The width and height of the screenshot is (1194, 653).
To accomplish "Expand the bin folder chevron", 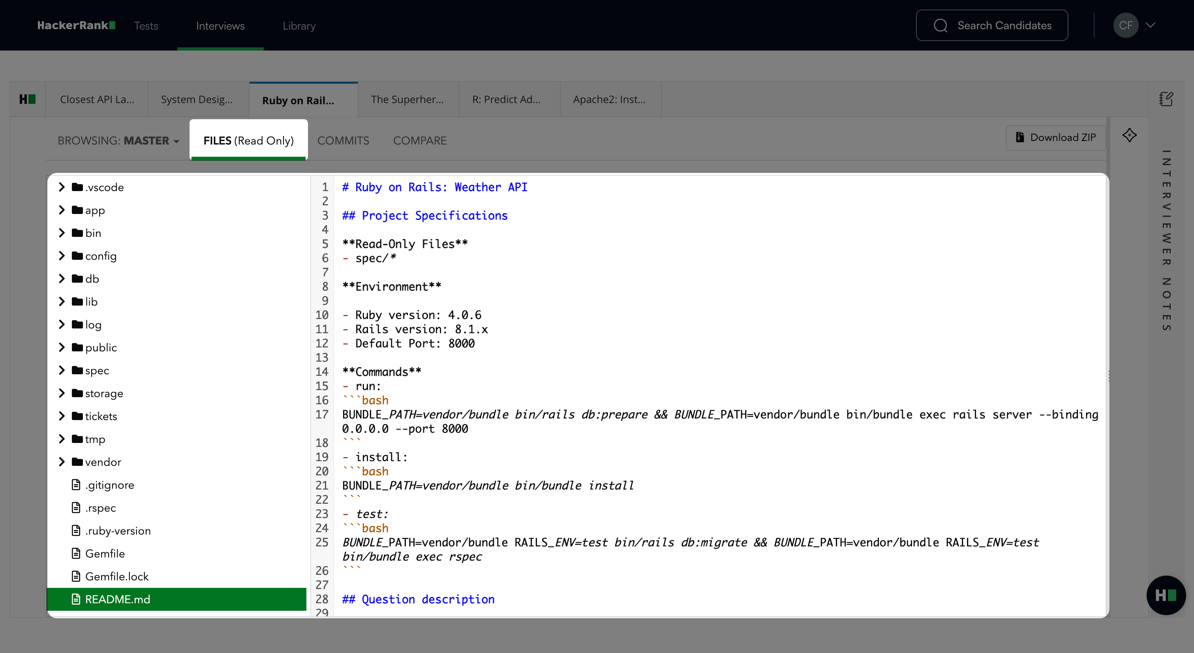I will coord(62,233).
